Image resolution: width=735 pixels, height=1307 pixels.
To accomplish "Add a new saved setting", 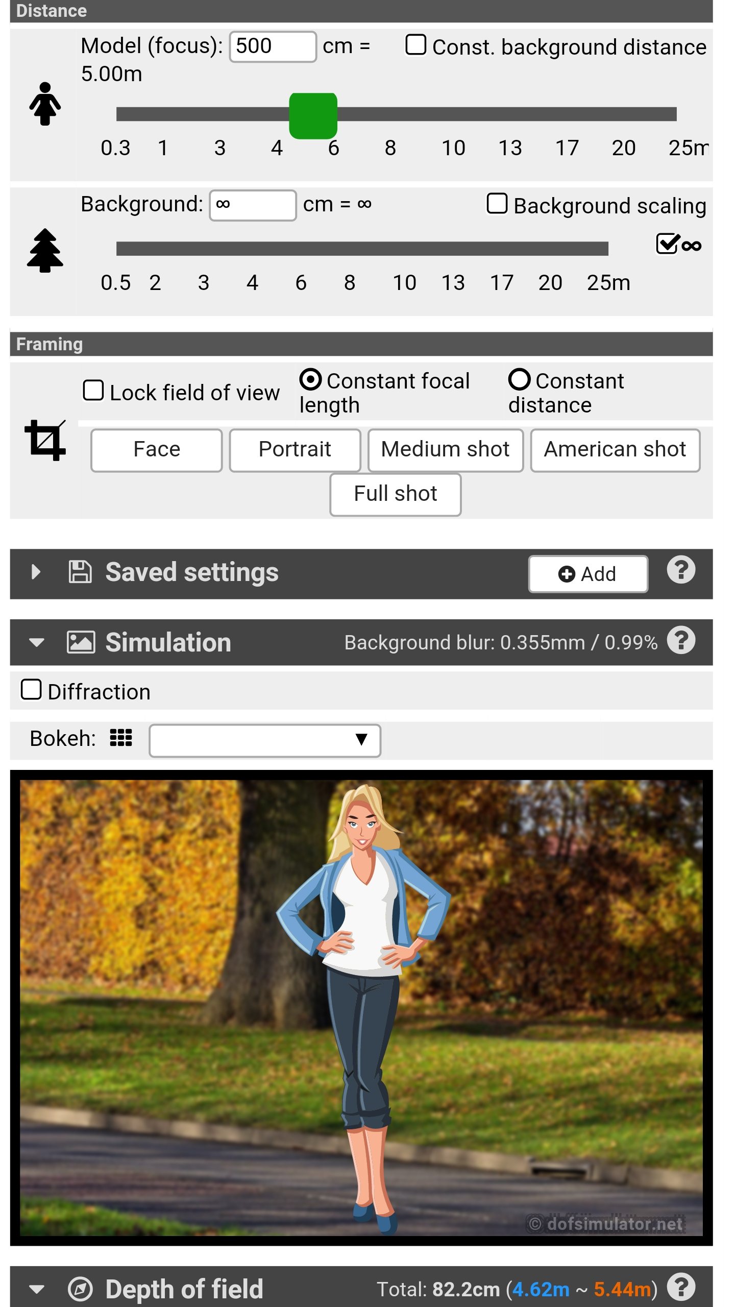I will [588, 574].
